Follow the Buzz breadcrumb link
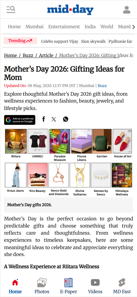Image resolution: width=137 pixels, height=297 pixels. (x=28, y=55)
